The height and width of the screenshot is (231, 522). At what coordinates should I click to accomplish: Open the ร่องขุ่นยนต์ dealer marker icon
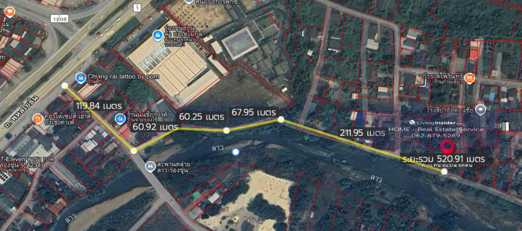pyautogui.click(x=156, y=34)
